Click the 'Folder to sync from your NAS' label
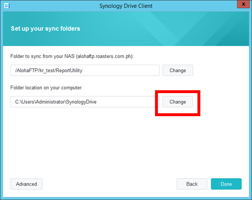 pos(72,56)
